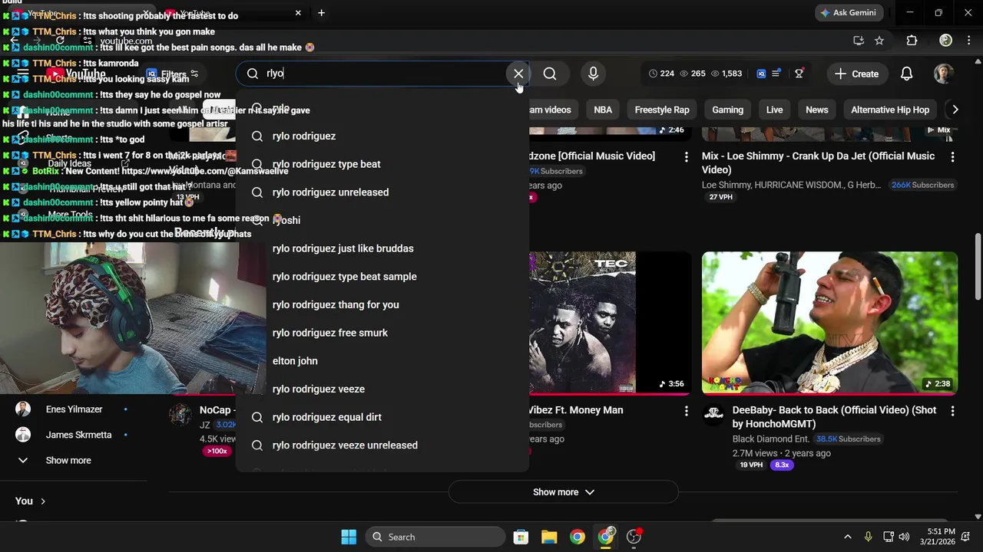This screenshot has width=983, height=552.
Task: Click the Create button
Action: [x=856, y=74]
